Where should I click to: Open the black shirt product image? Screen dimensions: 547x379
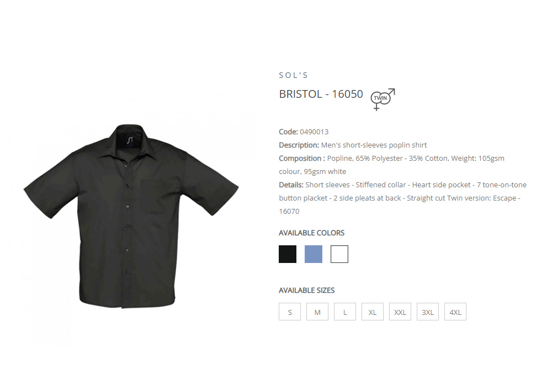pos(131,216)
